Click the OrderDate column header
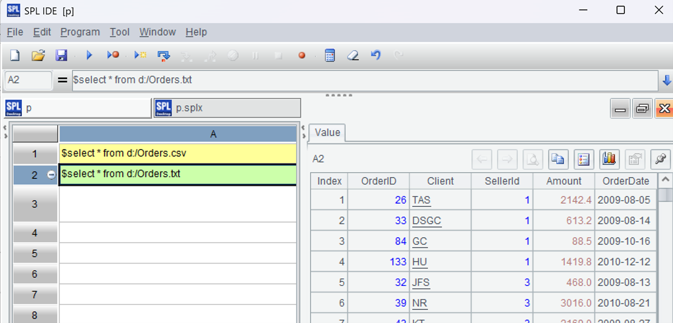The image size is (673, 323). coord(626,181)
